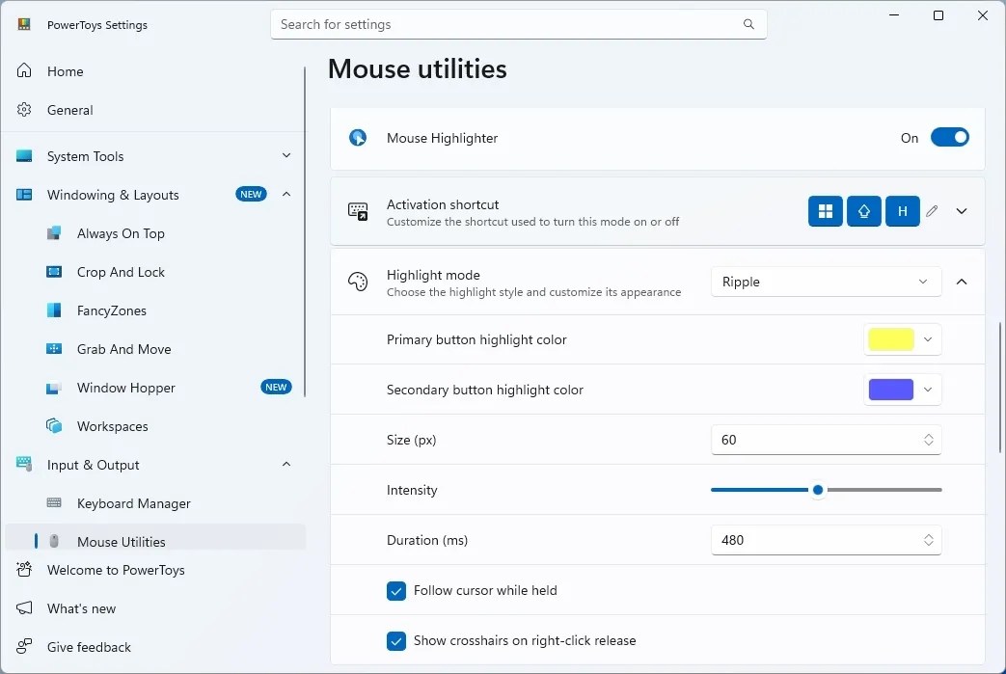1006x674 pixels.
Task: Click the Grab And Move icon
Action: (x=54, y=349)
